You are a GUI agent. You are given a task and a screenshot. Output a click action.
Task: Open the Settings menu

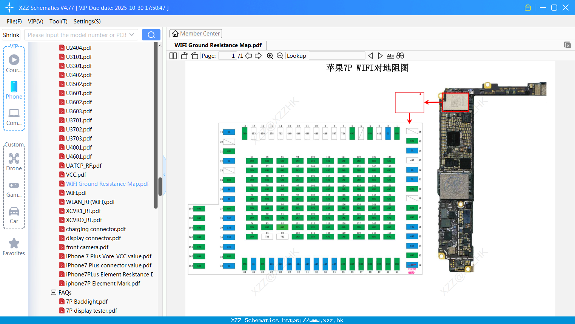[x=87, y=22]
